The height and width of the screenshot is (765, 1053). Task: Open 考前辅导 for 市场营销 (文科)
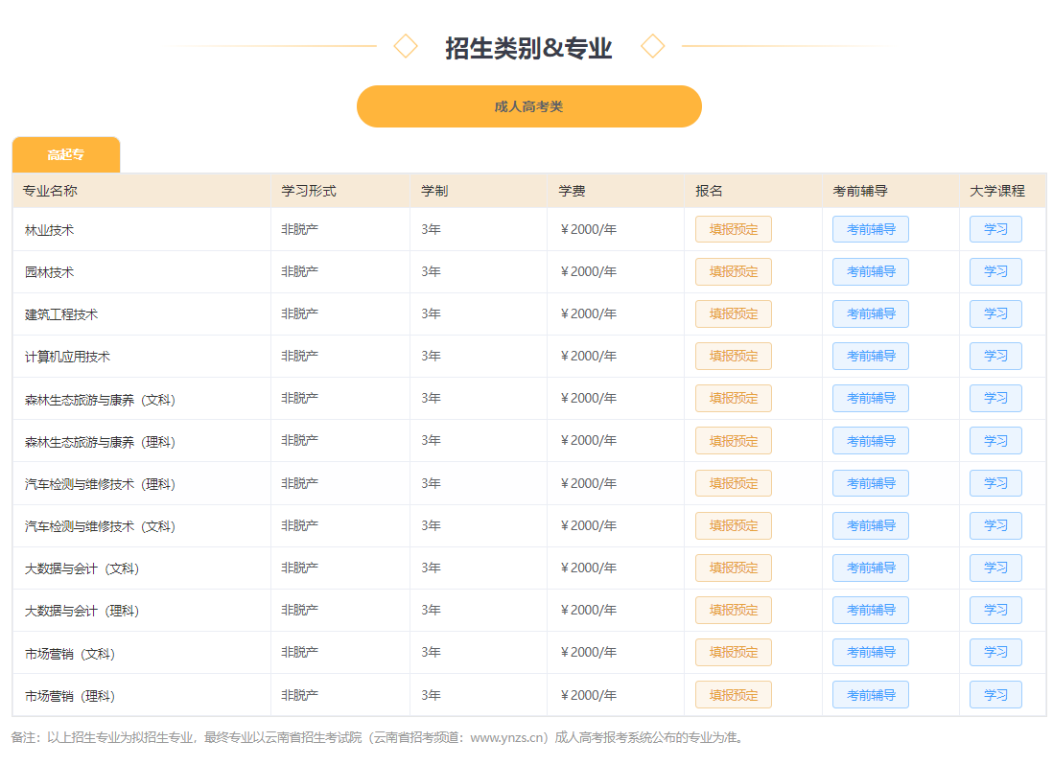pos(871,652)
